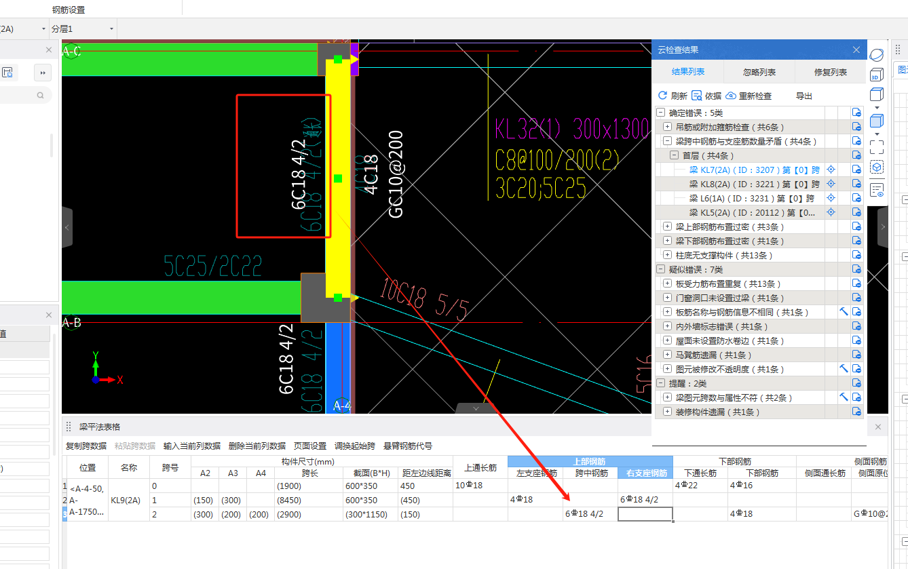Switch to 结果列表 tab

pos(688,72)
